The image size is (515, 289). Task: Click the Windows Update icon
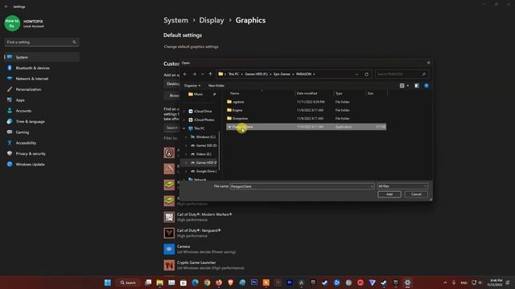(10, 164)
